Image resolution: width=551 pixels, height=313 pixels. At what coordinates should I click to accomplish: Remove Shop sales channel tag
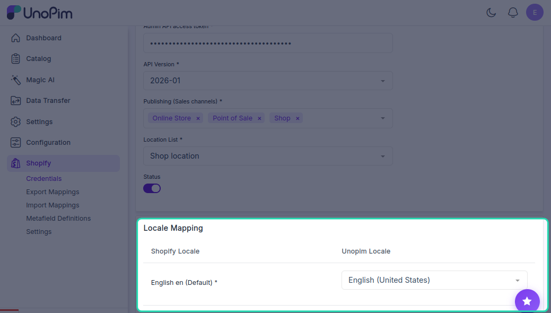tap(298, 118)
